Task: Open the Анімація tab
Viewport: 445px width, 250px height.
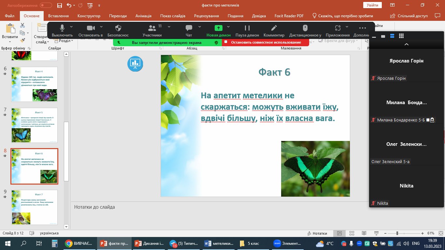Action: (143, 16)
